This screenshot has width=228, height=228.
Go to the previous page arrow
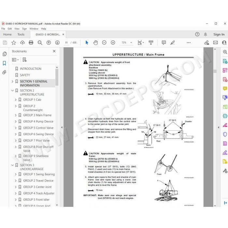click(x=49, y=43)
